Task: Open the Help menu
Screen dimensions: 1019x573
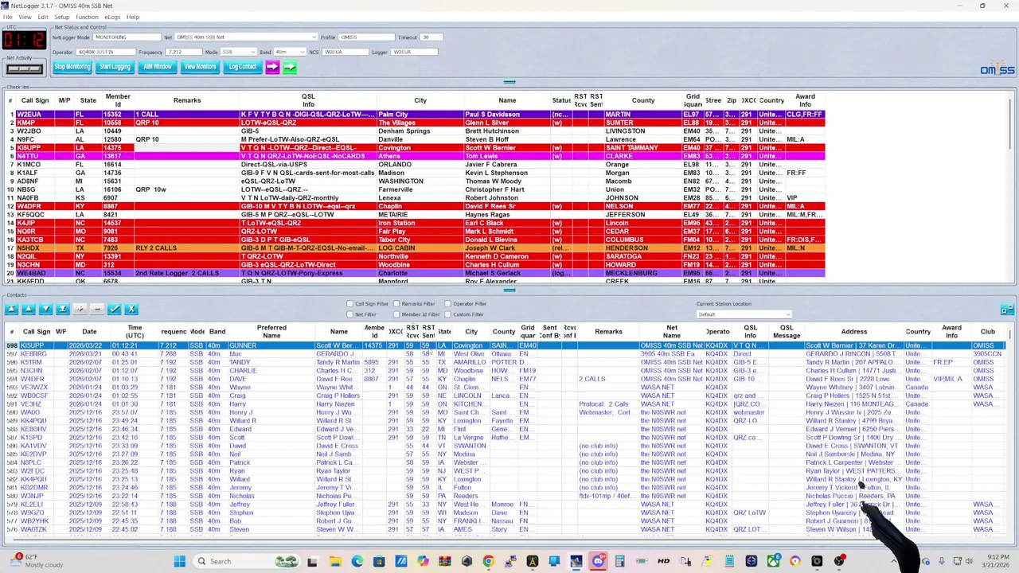Action: tap(133, 17)
